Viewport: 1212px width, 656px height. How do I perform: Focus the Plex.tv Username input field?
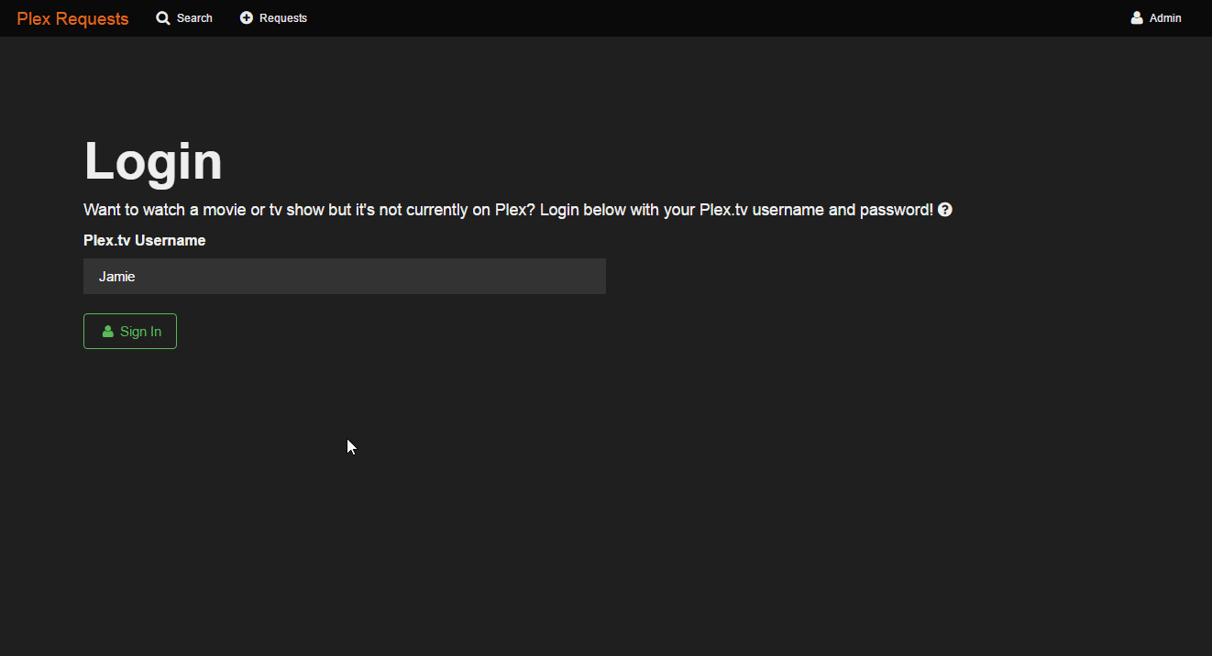coord(344,277)
